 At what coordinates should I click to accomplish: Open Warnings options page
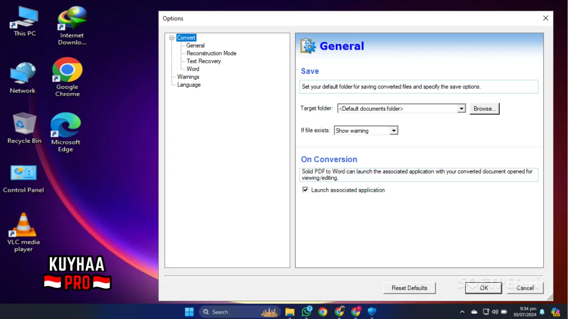(x=188, y=77)
